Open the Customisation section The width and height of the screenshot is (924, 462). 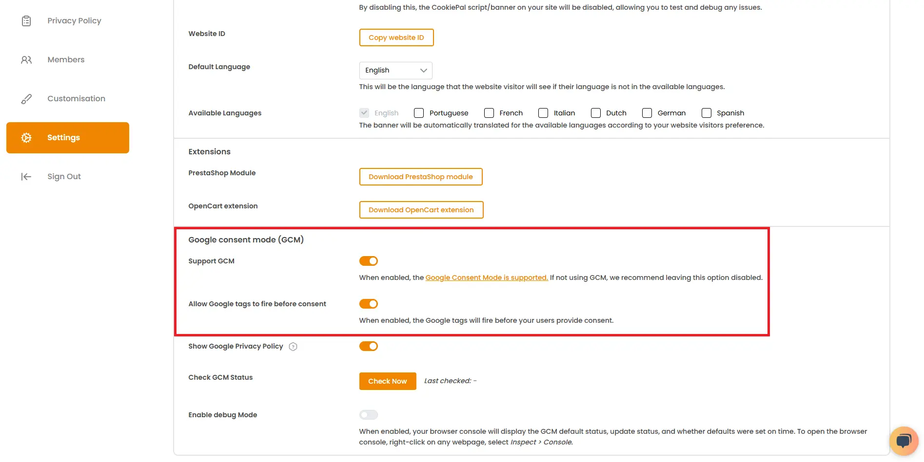pyautogui.click(x=76, y=98)
